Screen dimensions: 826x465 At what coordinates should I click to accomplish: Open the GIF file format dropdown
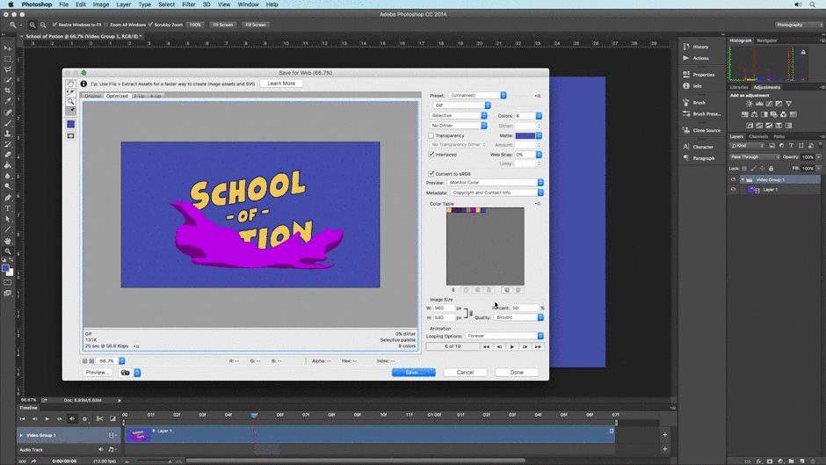pos(460,105)
